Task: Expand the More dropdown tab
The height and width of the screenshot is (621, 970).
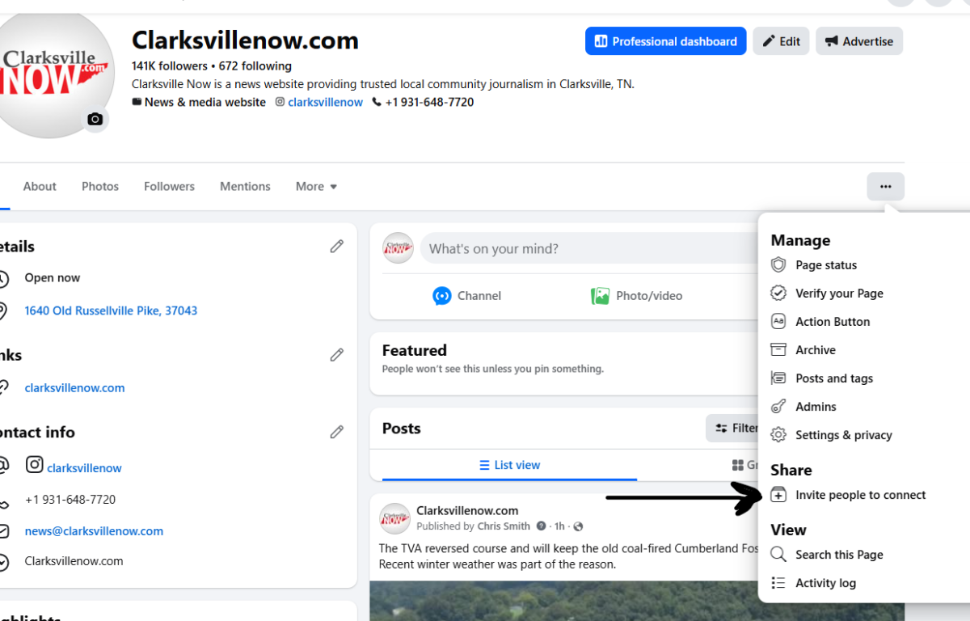Action: 316,187
